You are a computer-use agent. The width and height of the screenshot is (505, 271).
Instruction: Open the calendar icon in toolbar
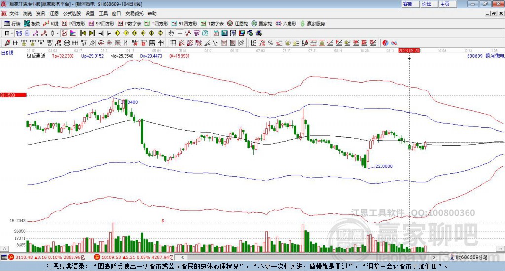(216, 33)
